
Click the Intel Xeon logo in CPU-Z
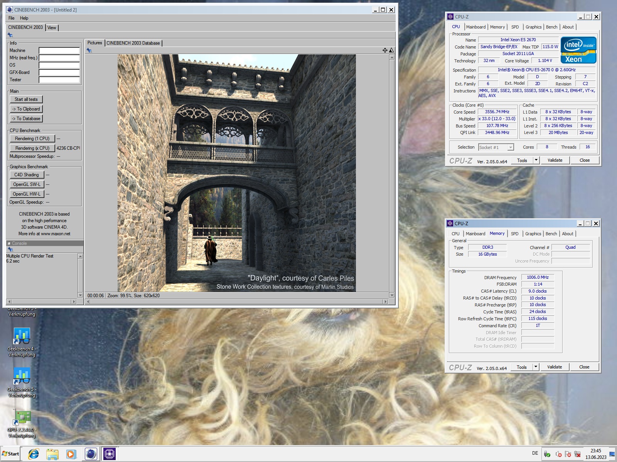[x=578, y=50]
